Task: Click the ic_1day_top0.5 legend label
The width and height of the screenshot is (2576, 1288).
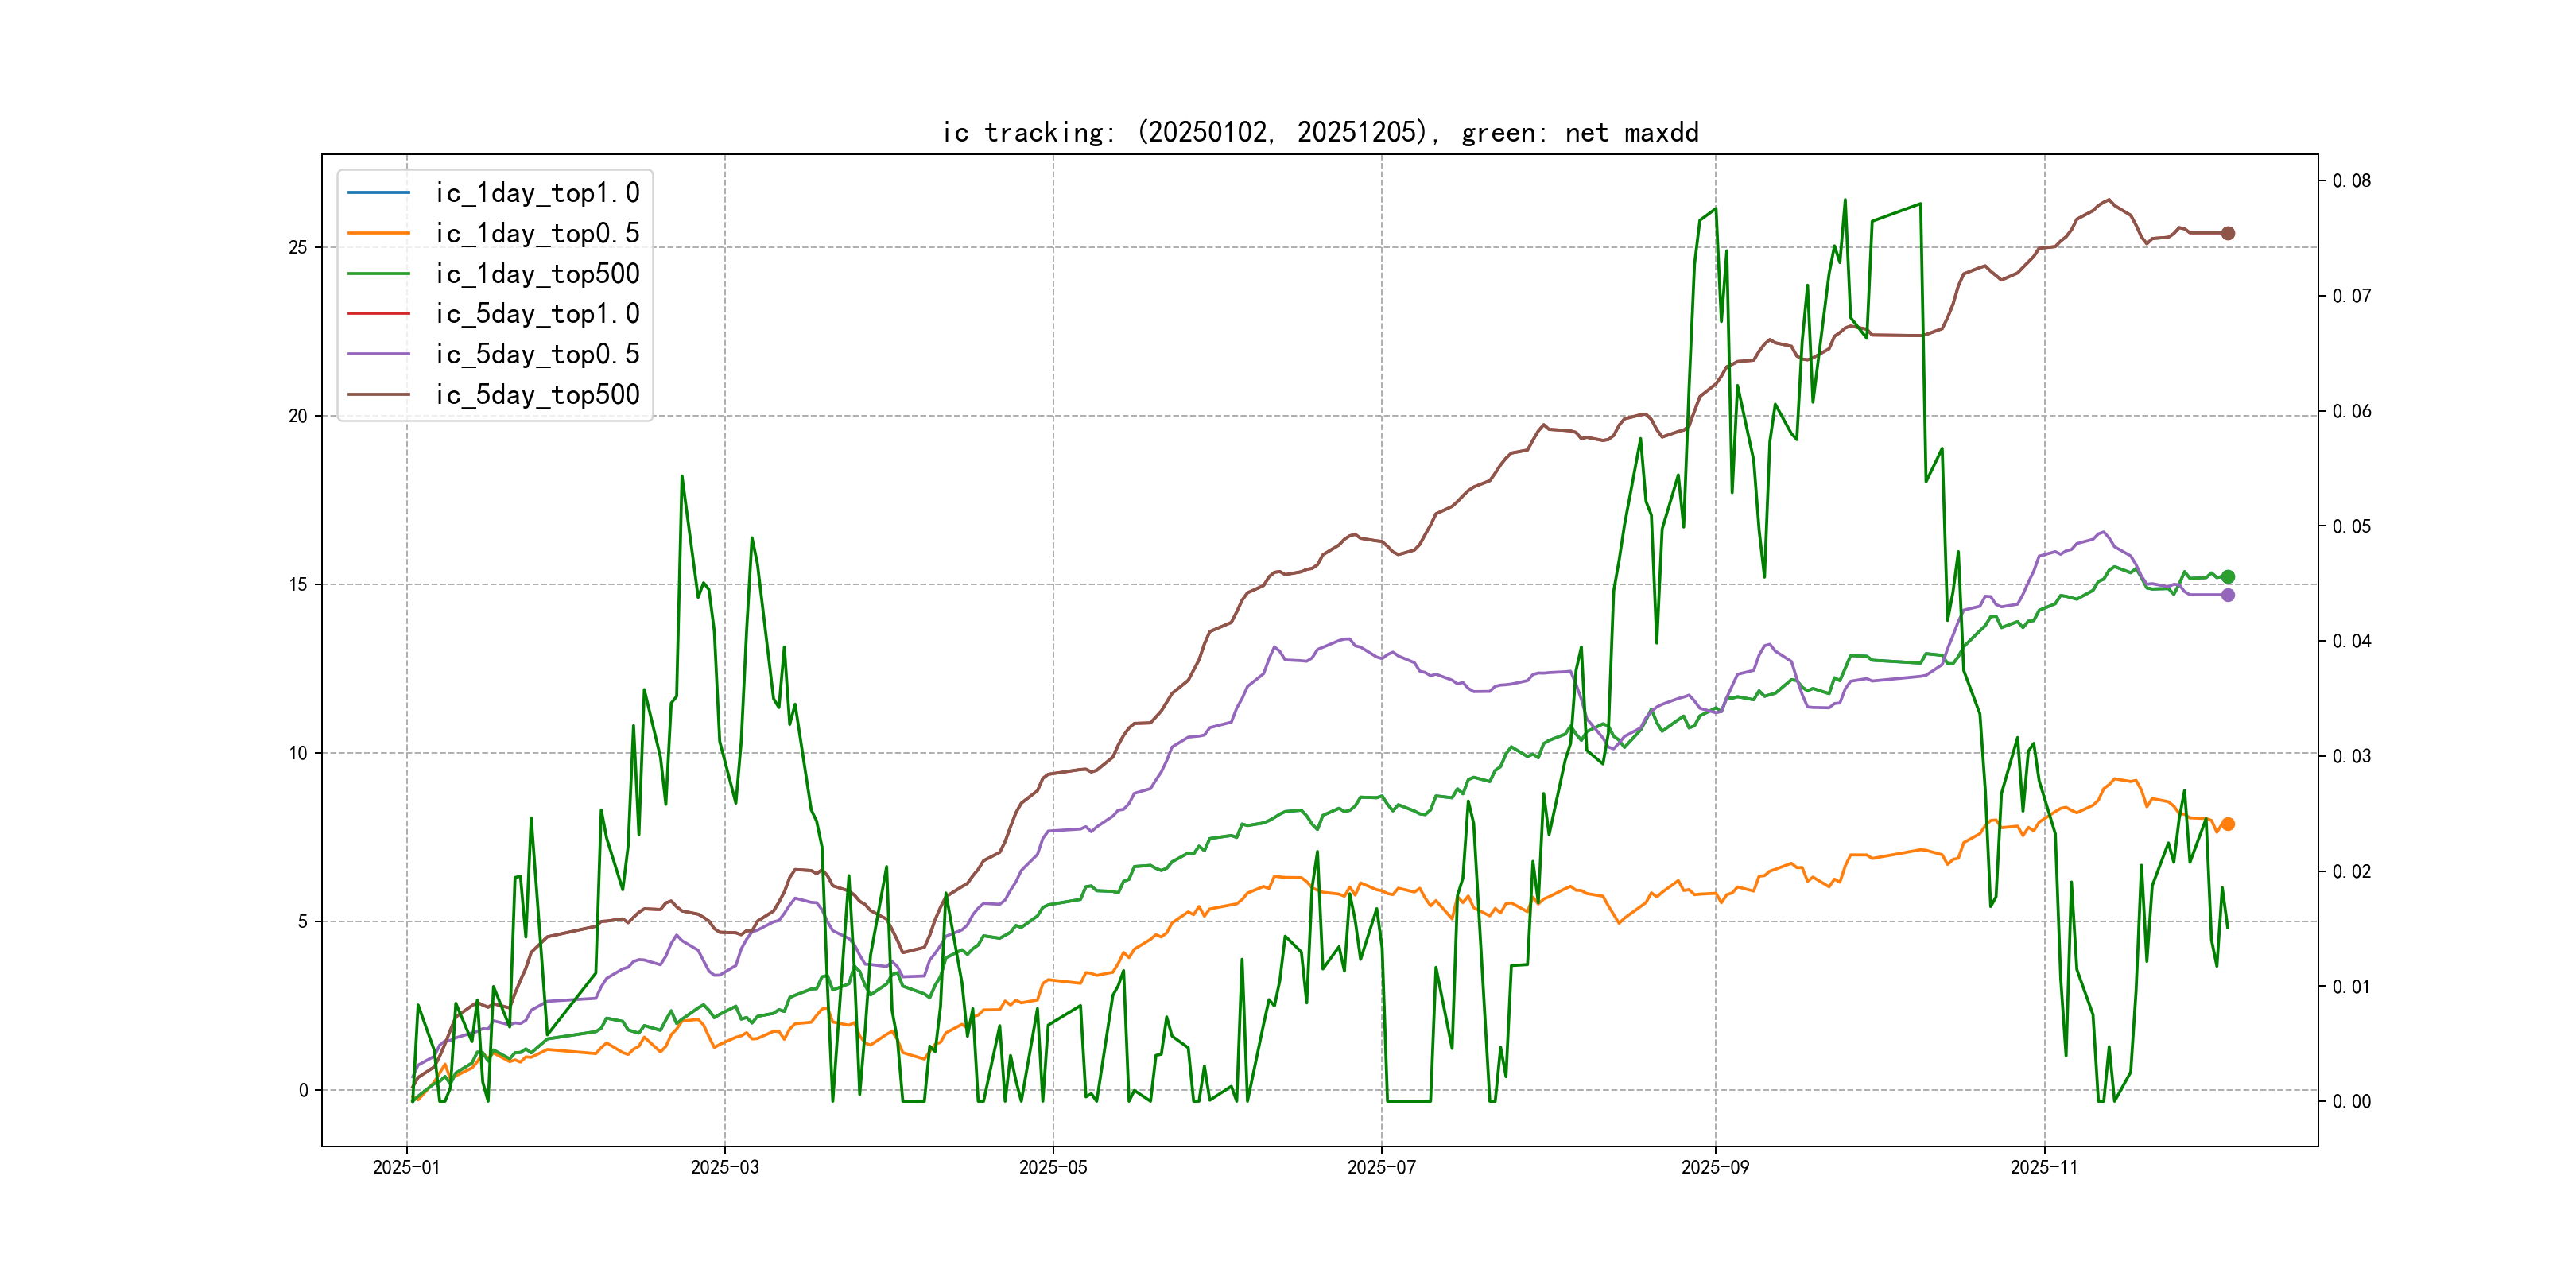Action: click(537, 233)
